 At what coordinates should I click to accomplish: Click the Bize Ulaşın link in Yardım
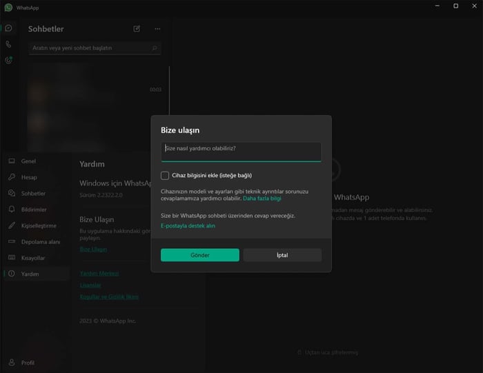tap(93, 249)
